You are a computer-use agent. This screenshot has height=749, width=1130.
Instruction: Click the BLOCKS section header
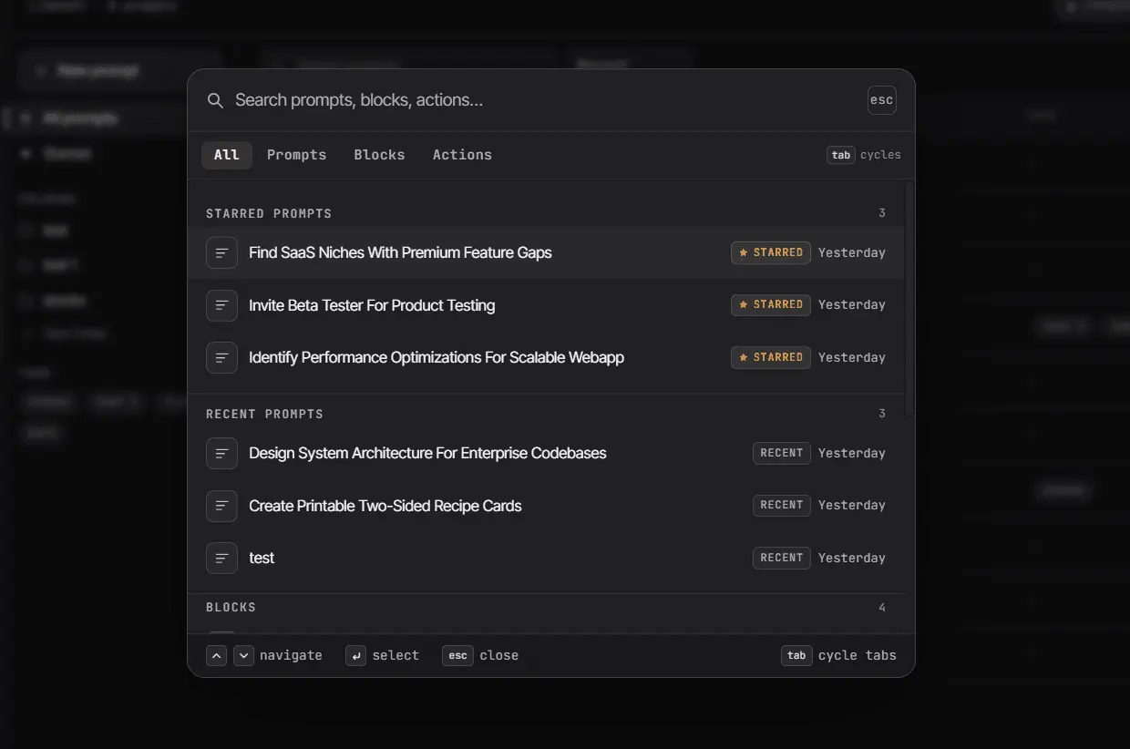pos(231,607)
